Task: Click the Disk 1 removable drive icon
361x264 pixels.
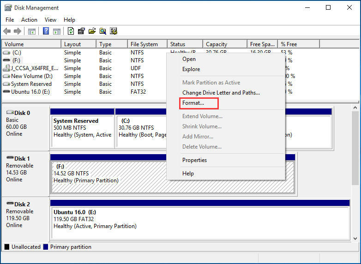Action: [x=10, y=158]
